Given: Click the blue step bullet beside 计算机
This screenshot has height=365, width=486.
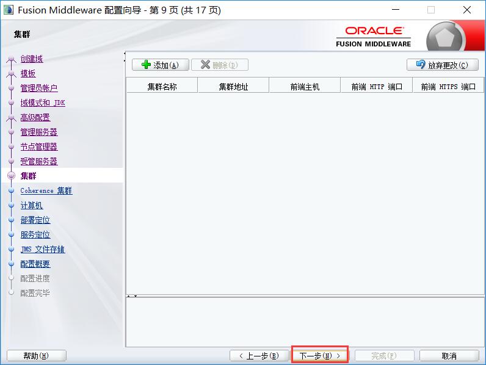Looking at the screenshot, I should coord(12,205).
